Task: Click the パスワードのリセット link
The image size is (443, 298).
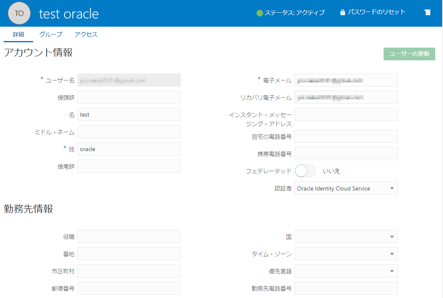Action: [376, 12]
